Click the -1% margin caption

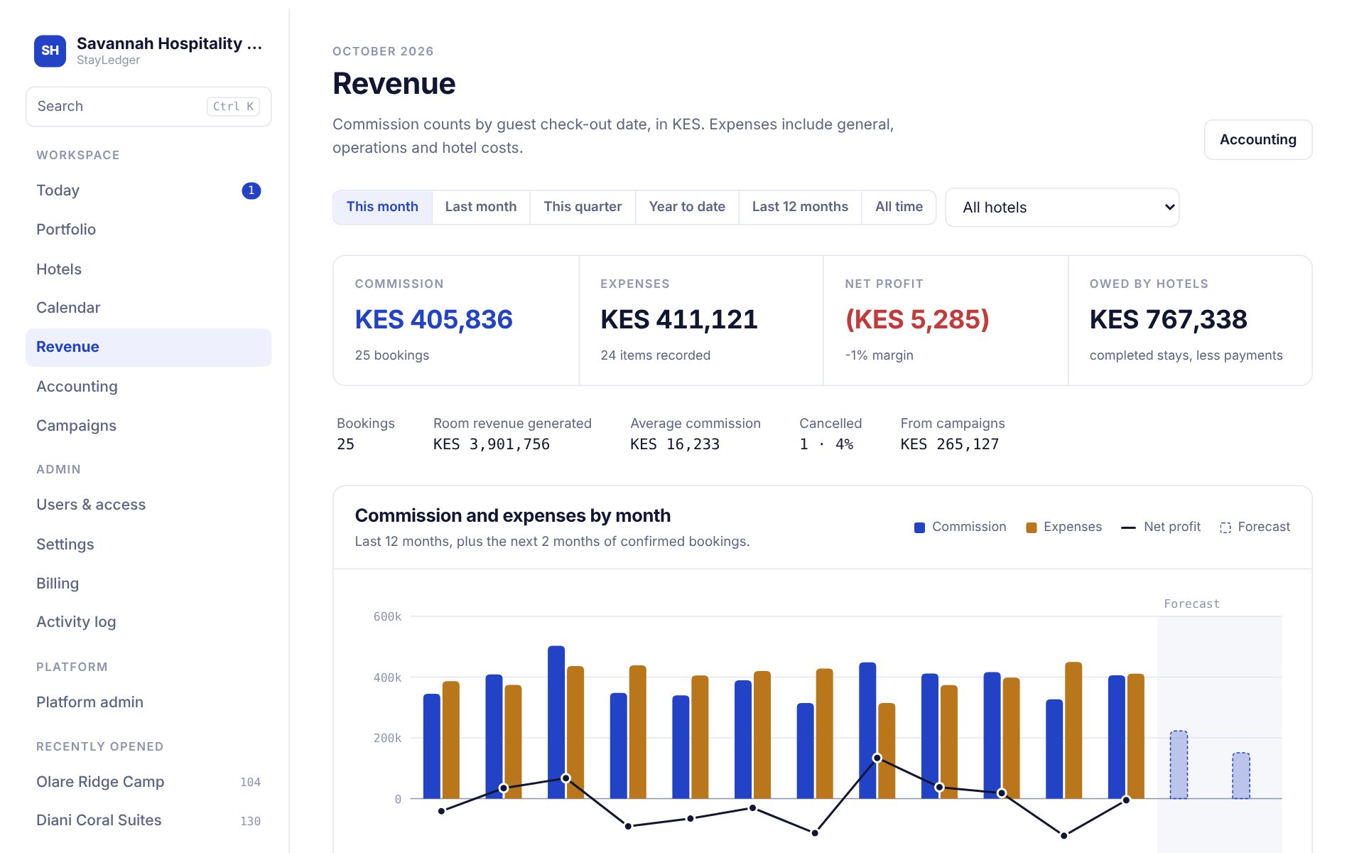(879, 355)
